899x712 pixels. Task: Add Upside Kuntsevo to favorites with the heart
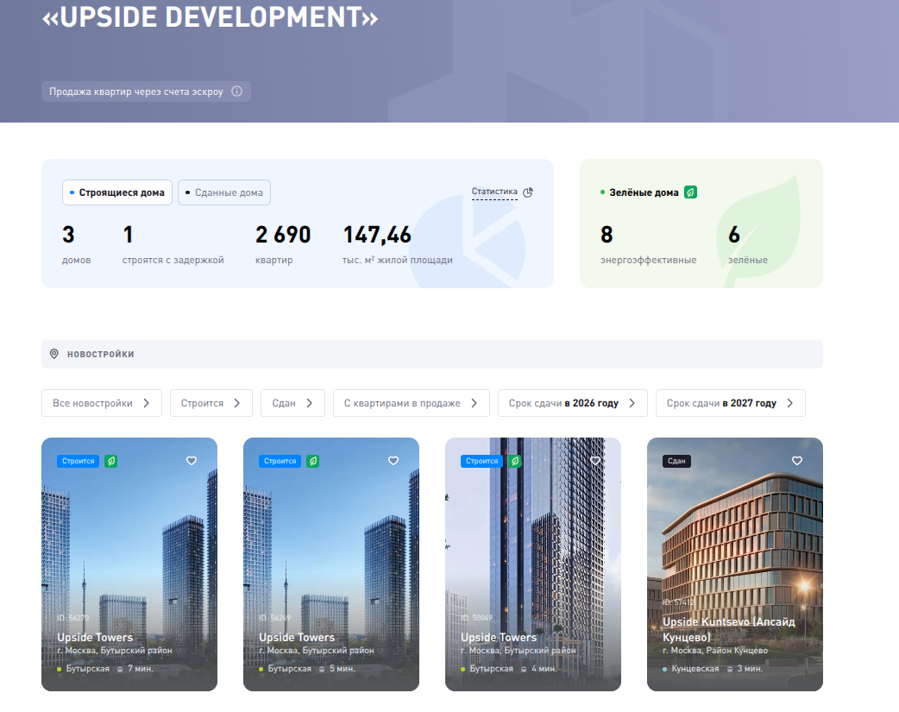[x=797, y=461]
